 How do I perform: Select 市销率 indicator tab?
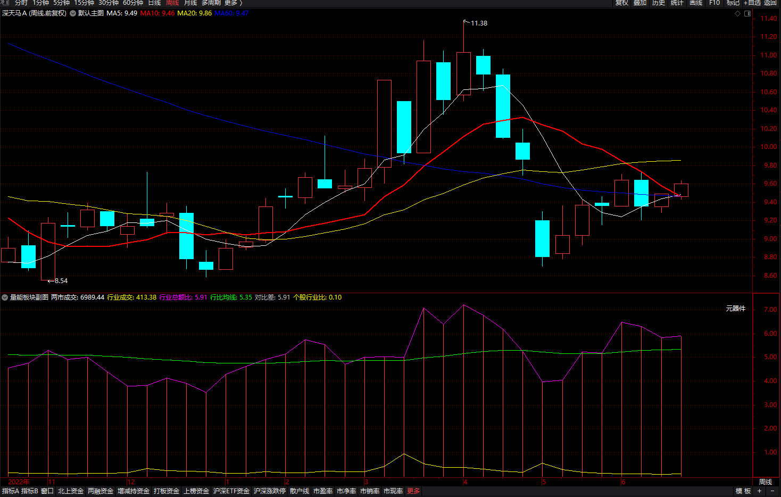(370, 491)
